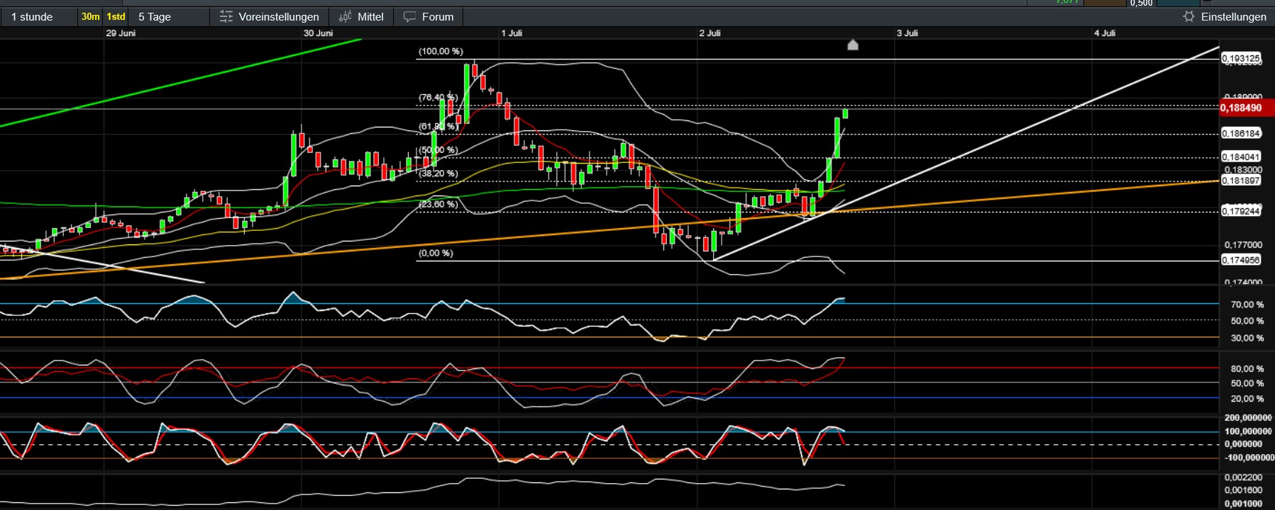Open the Voreinstellungen presets menu
Screen dimensions: 1275x510
click(x=270, y=16)
